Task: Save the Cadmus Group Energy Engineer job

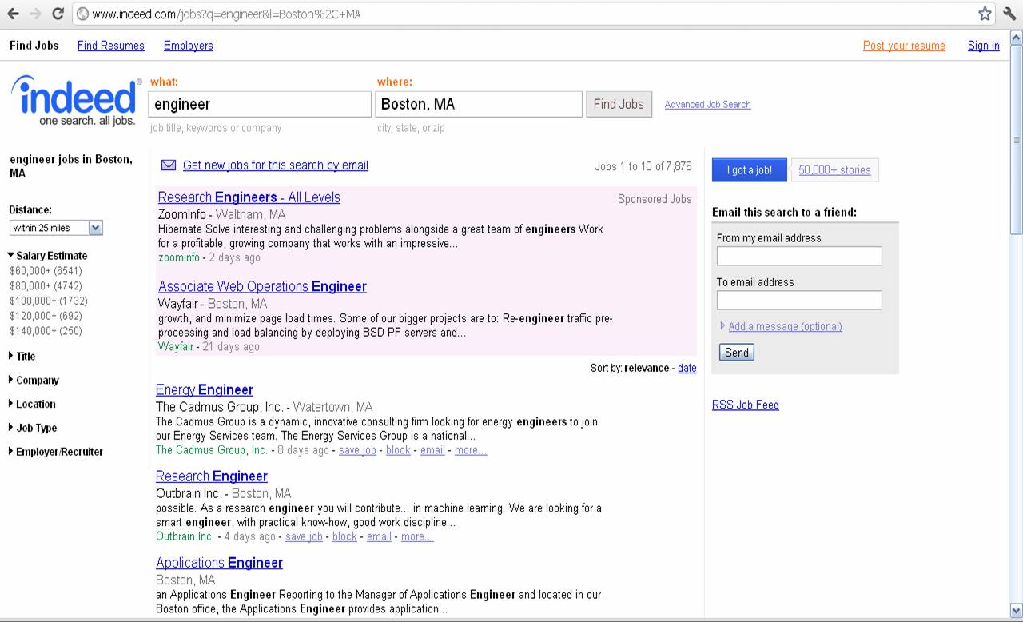Action: point(357,450)
